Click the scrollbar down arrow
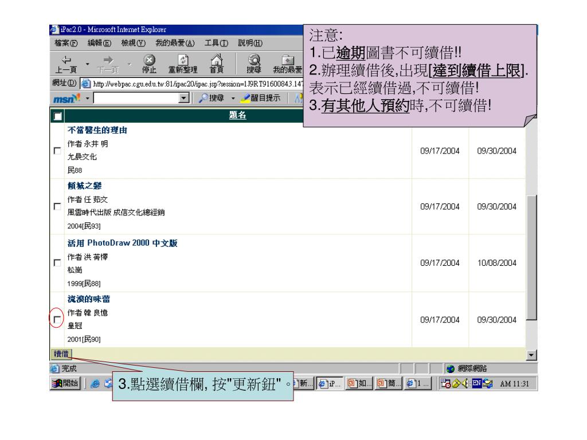Image resolution: width=587 pixels, height=440 pixels. [x=531, y=355]
